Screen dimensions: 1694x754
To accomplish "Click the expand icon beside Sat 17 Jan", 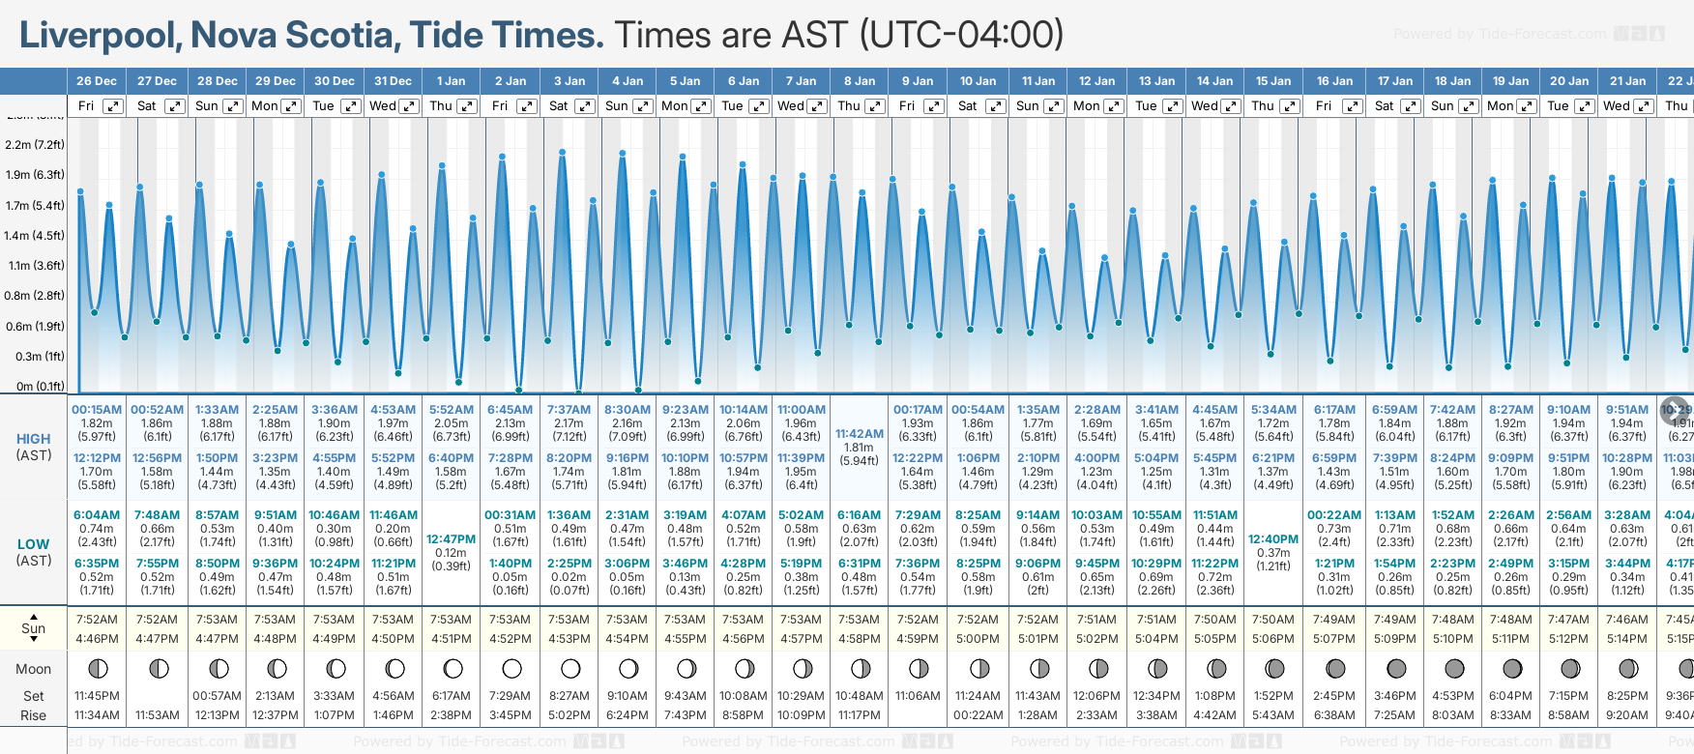I will (x=1411, y=106).
